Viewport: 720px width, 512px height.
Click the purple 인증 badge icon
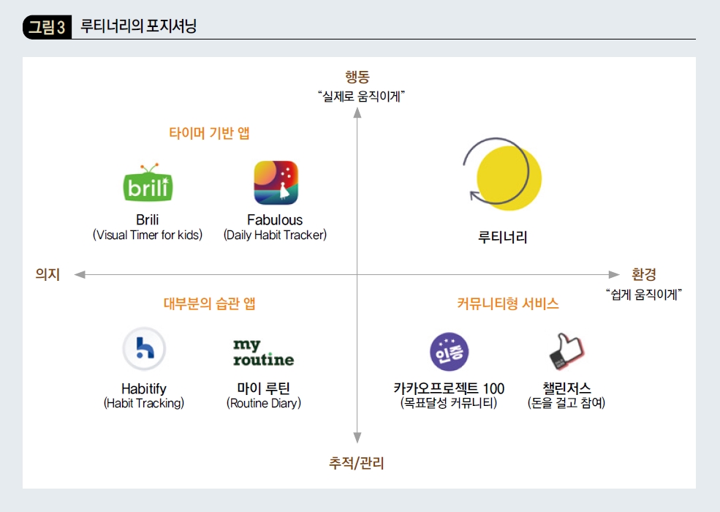pos(449,352)
